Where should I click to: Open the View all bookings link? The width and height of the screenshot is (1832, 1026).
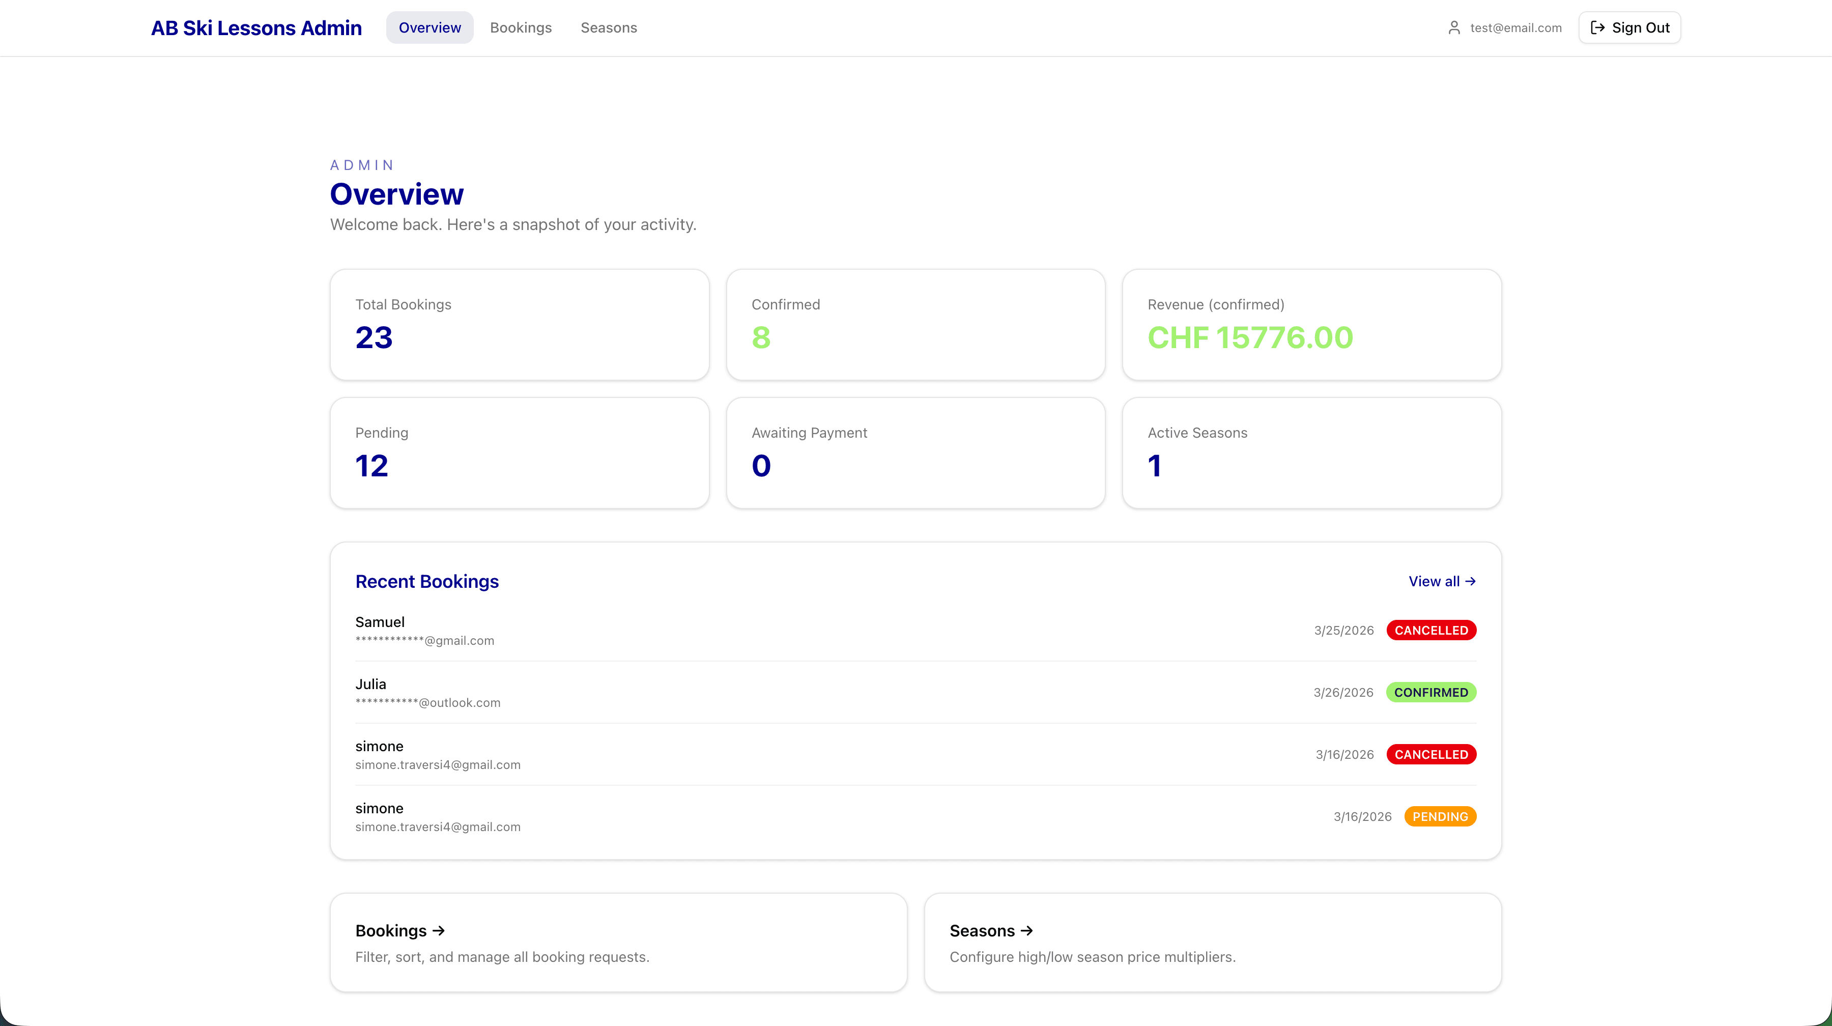point(1442,582)
